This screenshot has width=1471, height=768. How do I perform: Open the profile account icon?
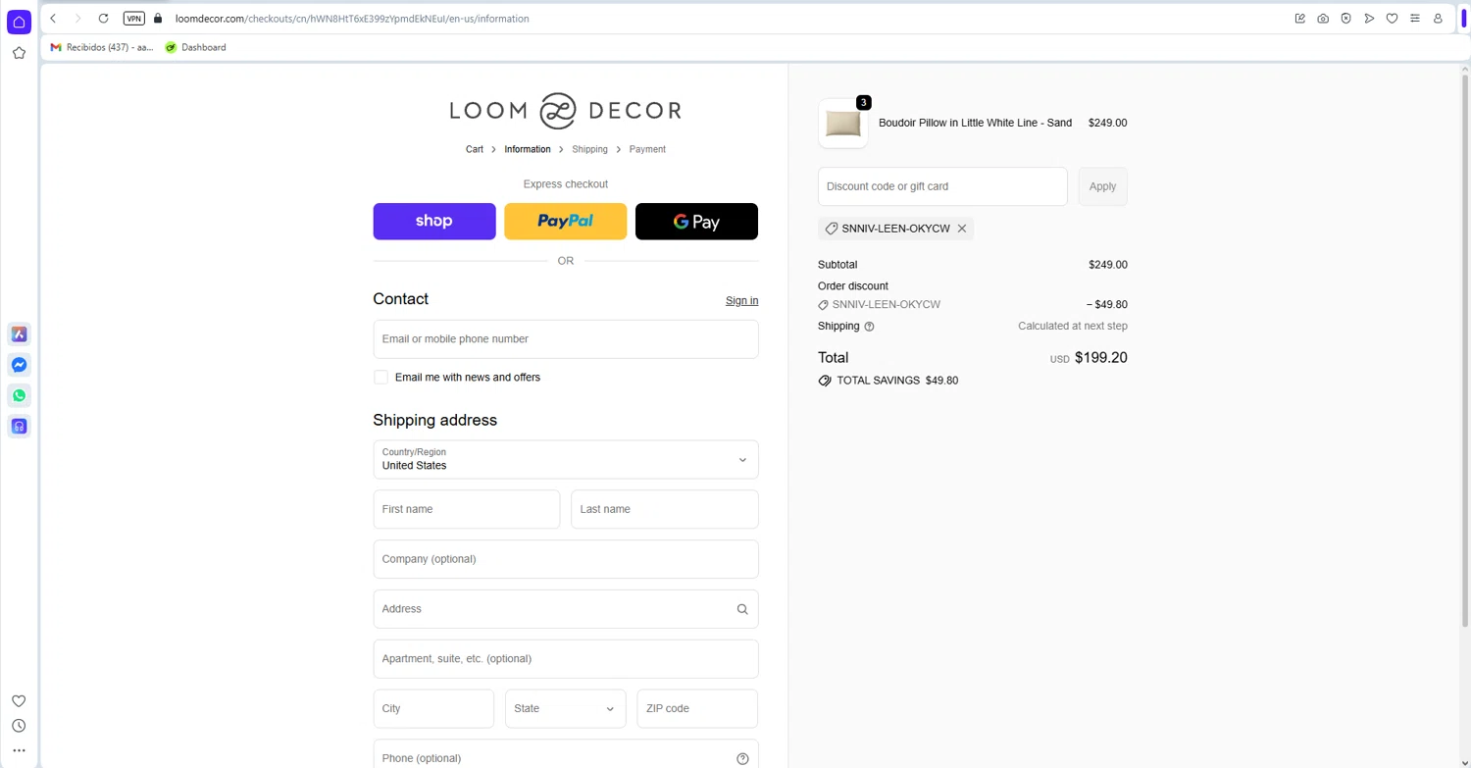1439,19
